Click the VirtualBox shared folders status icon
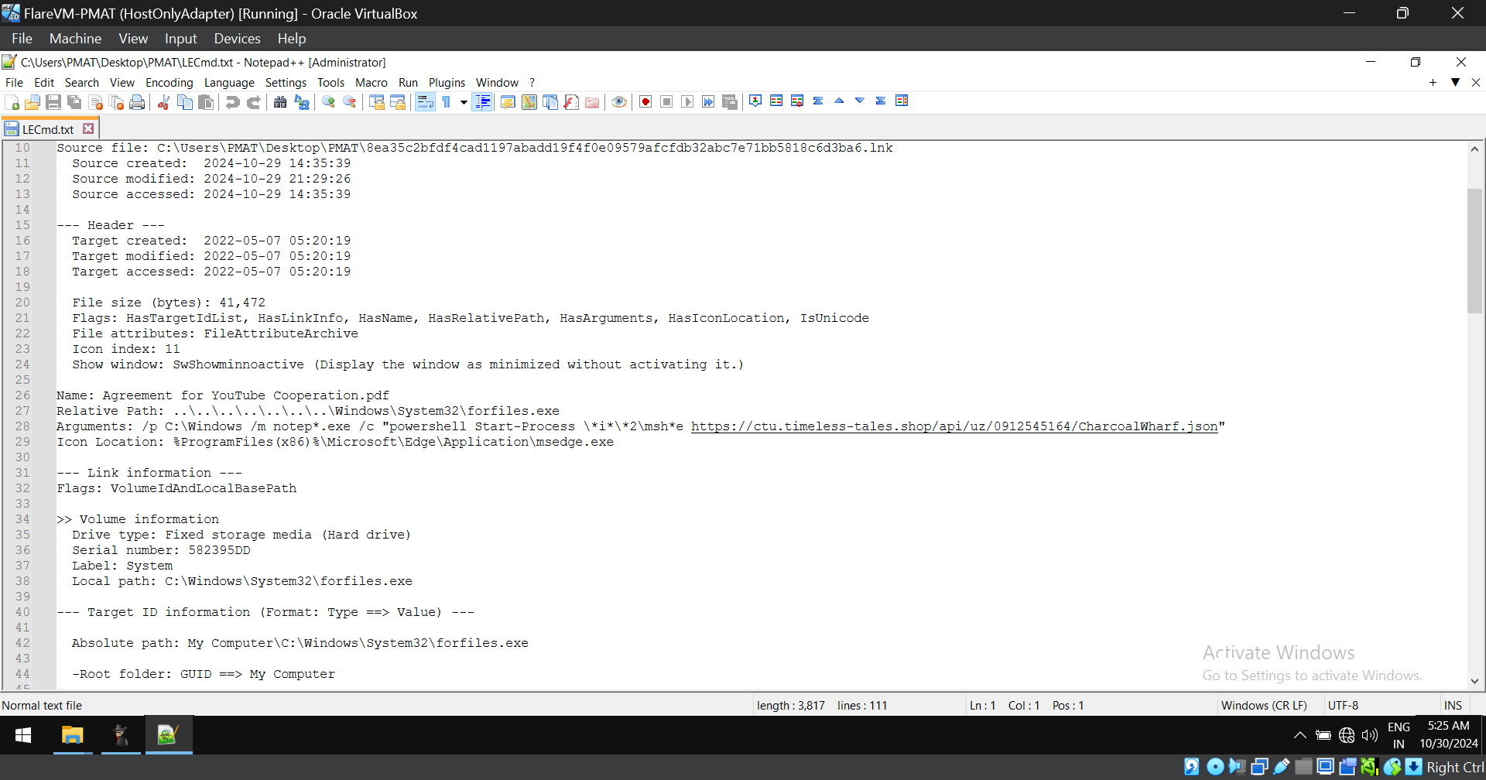 pos(1303,767)
